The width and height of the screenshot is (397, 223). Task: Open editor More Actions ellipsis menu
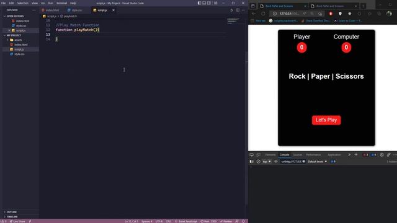click(x=243, y=10)
